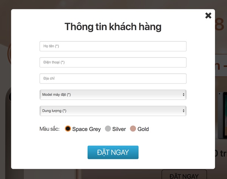The width and height of the screenshot is (227, 179).
Task: Select the Gold color circle
Action: (x=133, y=128)
